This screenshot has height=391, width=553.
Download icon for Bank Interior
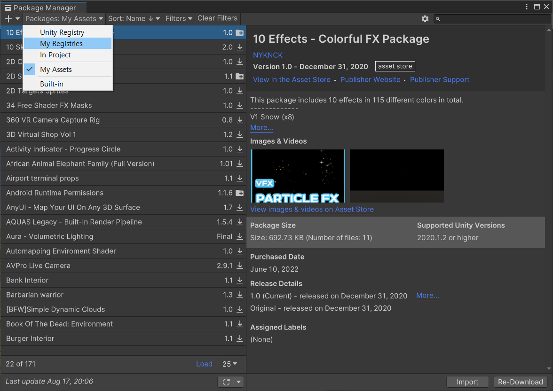coord(240,280)
